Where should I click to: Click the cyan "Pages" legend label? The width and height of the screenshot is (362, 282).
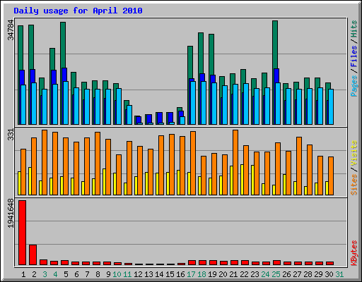click(354, 86)
